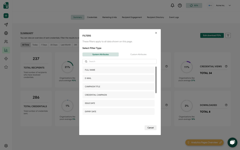Open the chat support bubble

point(232,142)
